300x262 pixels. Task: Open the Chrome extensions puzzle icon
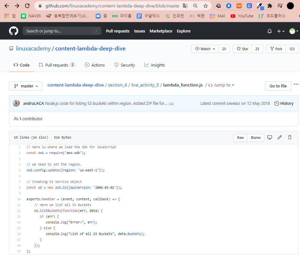[x=270, y=6]
